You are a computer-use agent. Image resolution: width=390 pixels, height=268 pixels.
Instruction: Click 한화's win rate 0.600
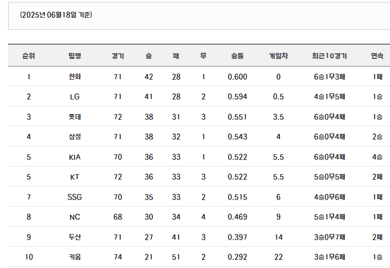pos(237,77)
